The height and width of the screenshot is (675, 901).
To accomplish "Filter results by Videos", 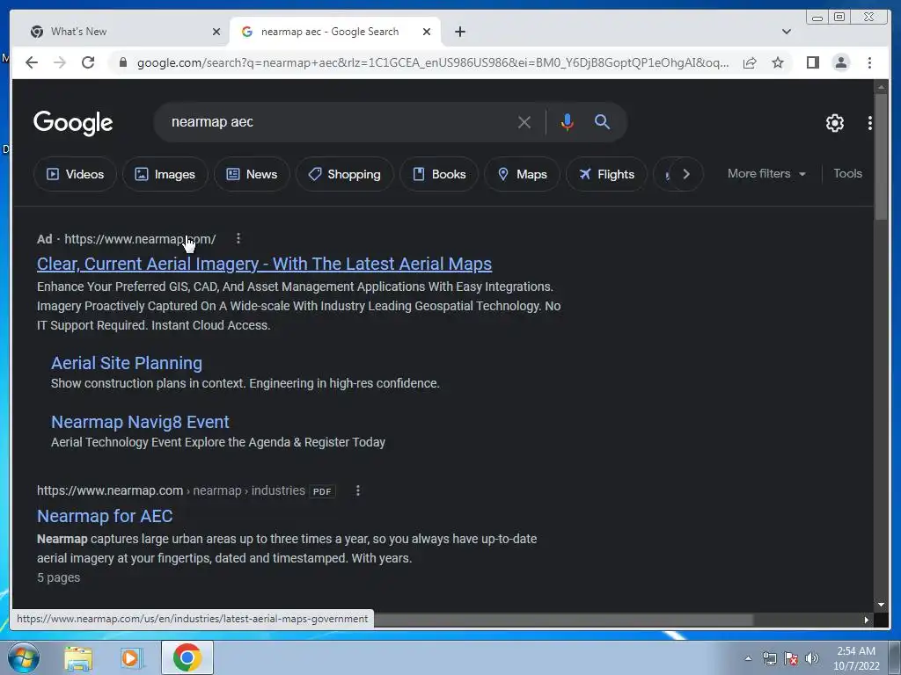I will tap(75, 174).
